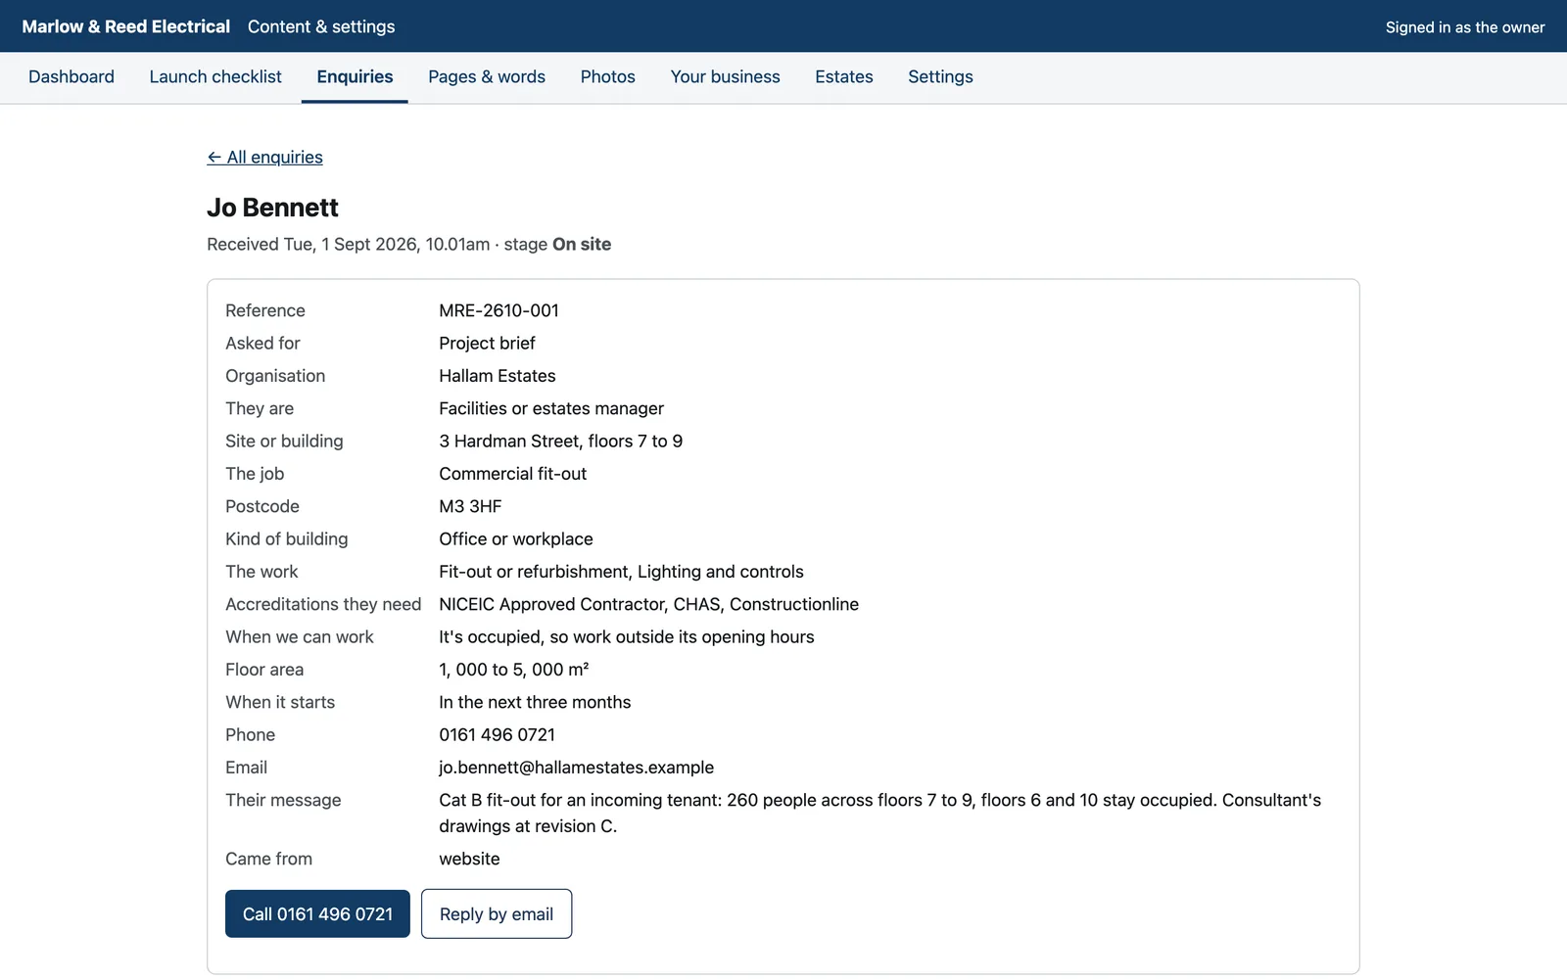This screenshot has height=979, width=1567.
Task: Select the Enquiries tab
Action: point(355,76)
